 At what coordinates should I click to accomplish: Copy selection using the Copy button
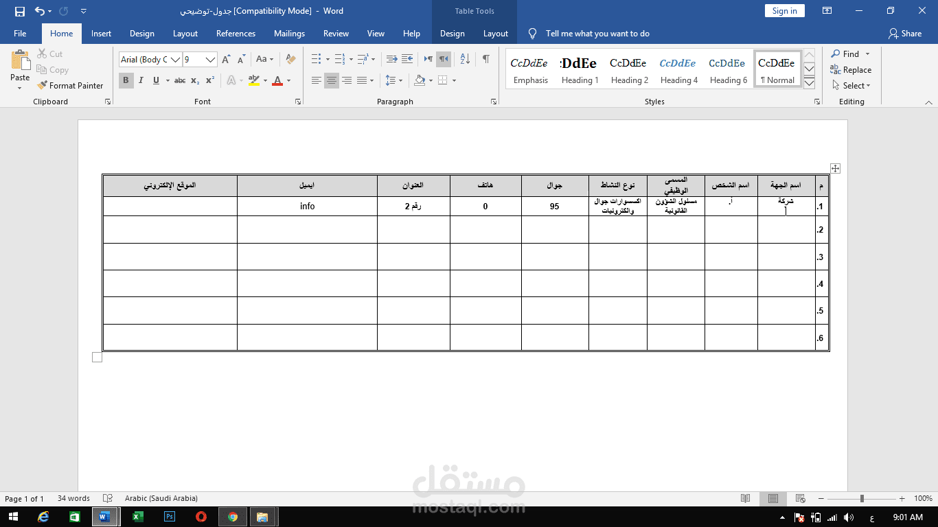tap(52, 70)
